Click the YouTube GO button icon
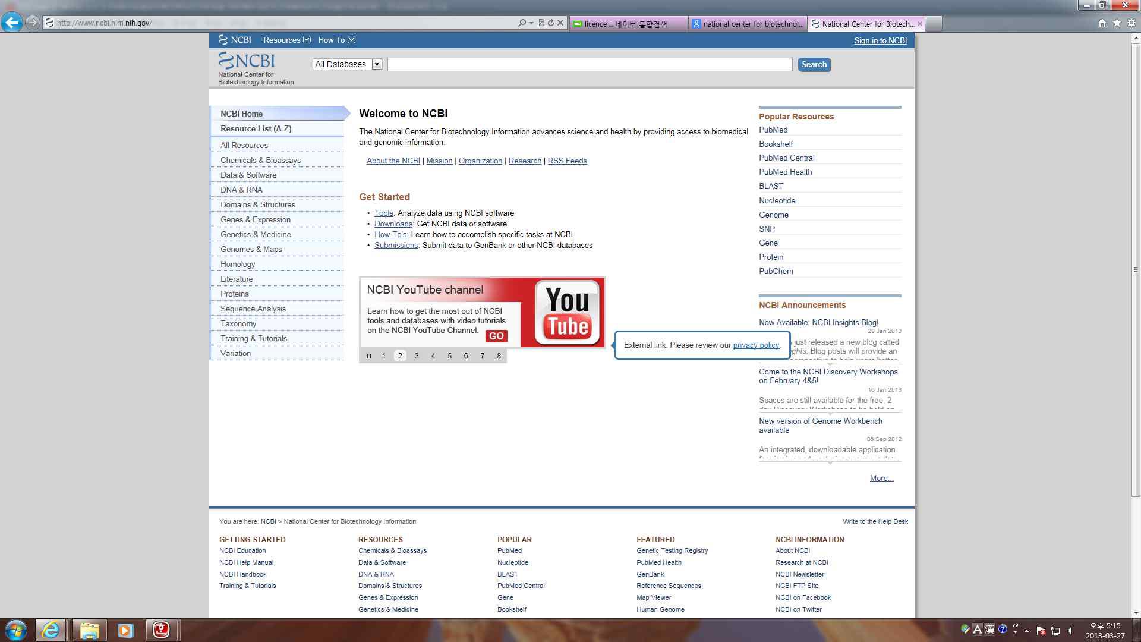Image resolution: width=1141 pixels, height=642 pixels. click(497, 336)
